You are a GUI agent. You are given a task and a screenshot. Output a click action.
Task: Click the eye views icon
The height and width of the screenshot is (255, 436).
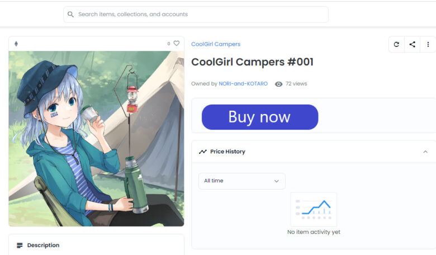[278, 84]
